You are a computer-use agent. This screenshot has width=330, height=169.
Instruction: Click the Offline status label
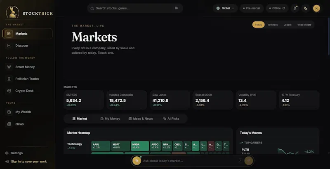click(x=276, y=8)
